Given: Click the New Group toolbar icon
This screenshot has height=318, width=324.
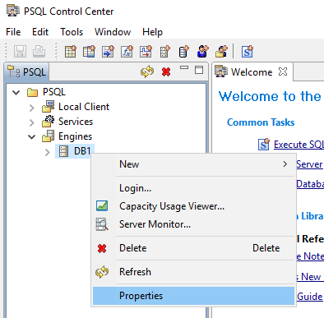Looking at the screenshot, I should click(x=221, y=51).
